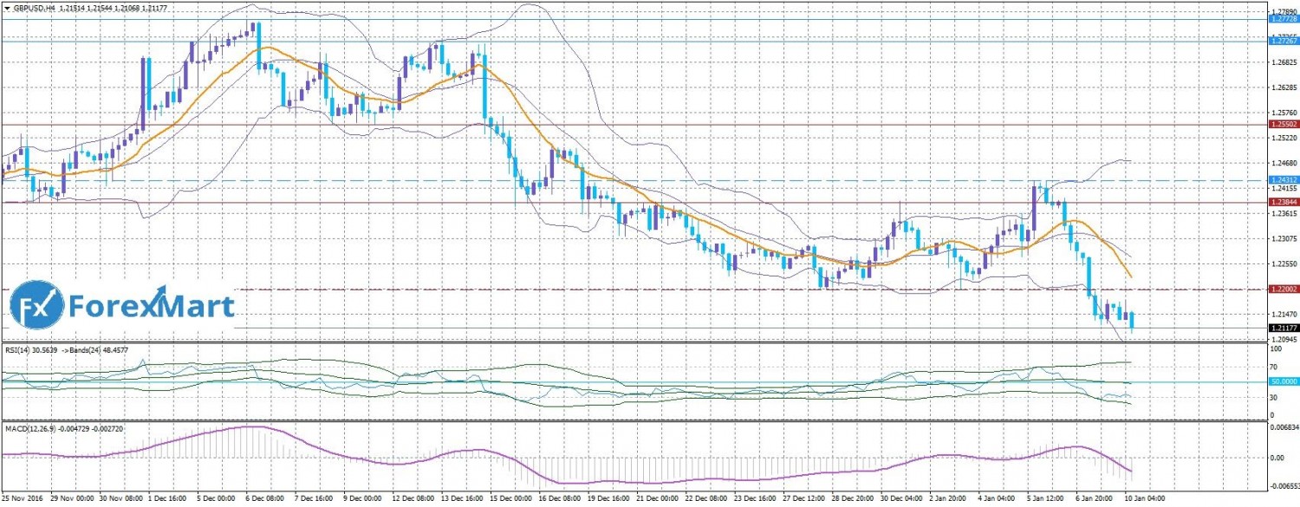Viewport: 1300px width, 507px height.
Task: Click the ForexMart FX logo icon
Action: point(37,306)
